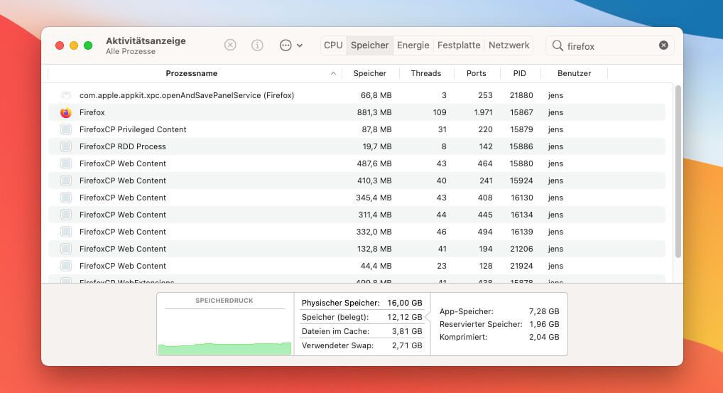
Task: Click the 44,4 MB memory value
Action: 376,267
